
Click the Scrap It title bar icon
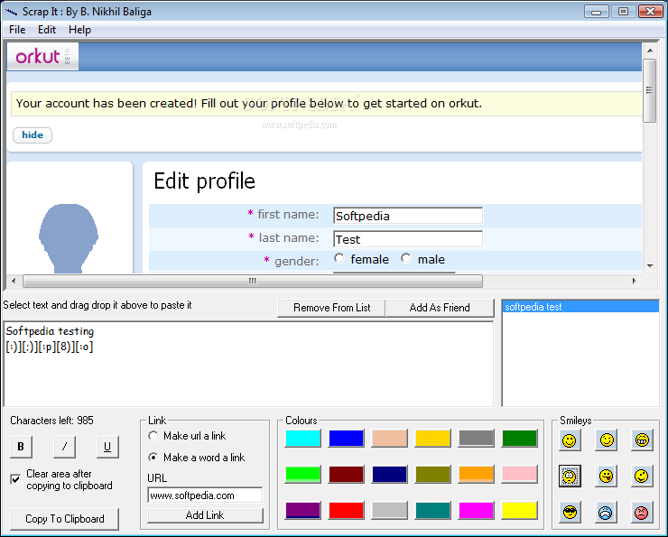click(11, 12)
